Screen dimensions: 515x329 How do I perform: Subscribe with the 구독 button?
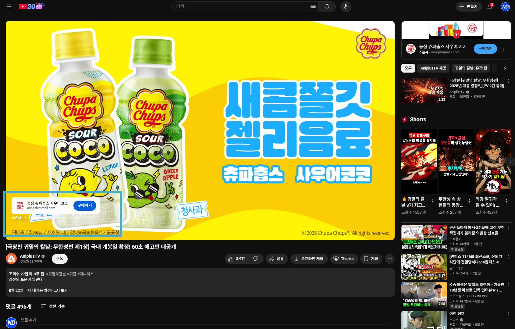coord(60,259)
